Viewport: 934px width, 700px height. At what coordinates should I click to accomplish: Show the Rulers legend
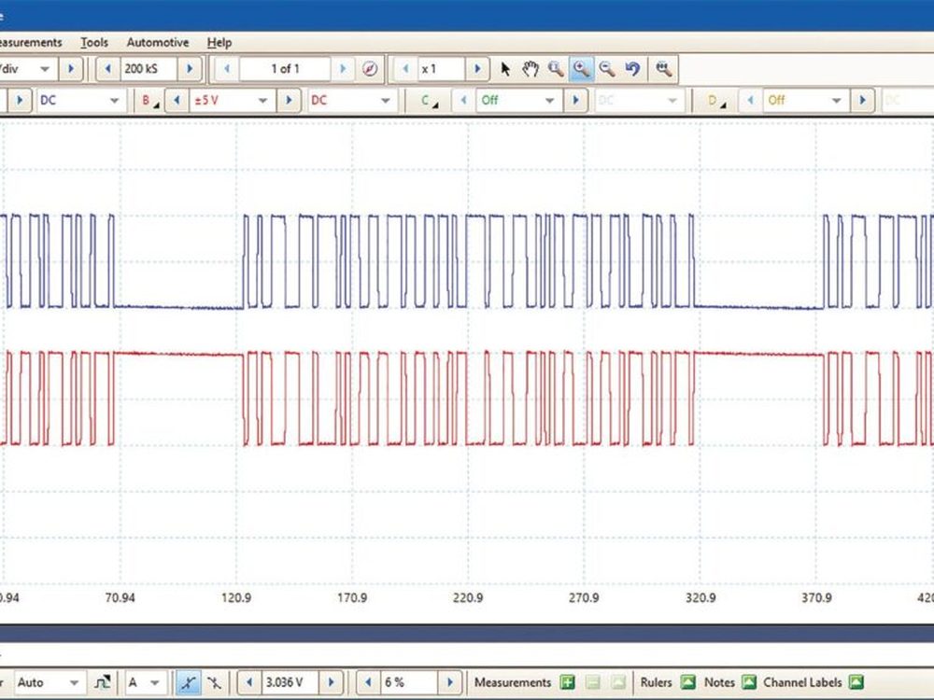(x=688, y=682)
